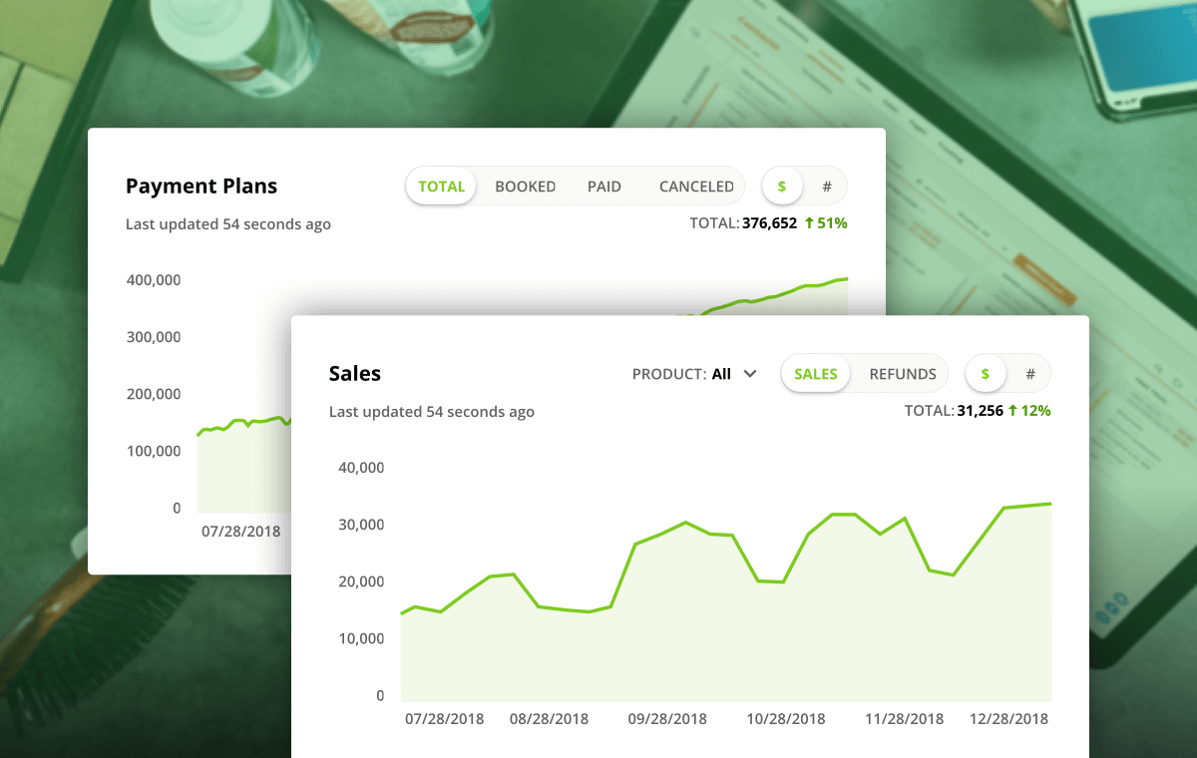Open the CANCELED payment plans tab
The width and height of the screenshot is (1197, 758).
(696, 187)
